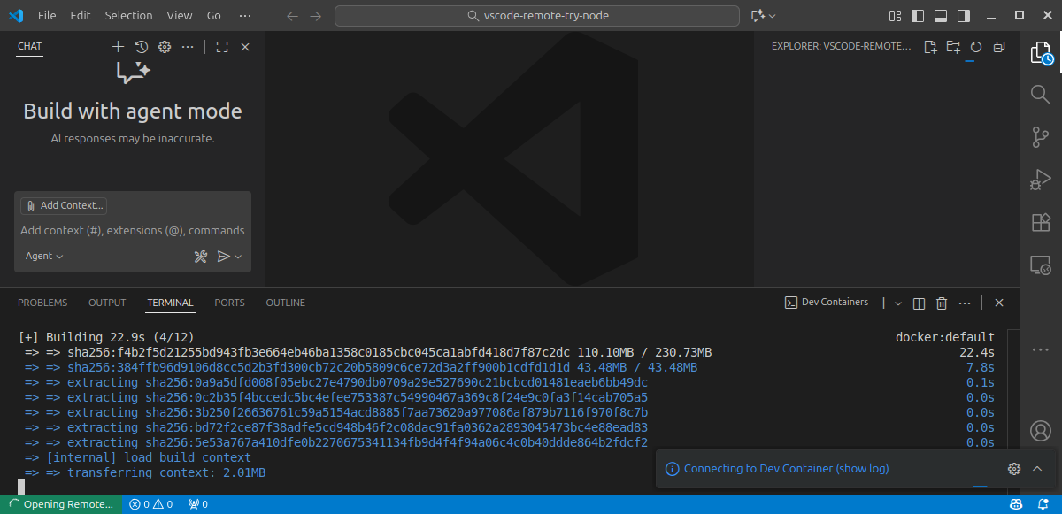Open the new terminal launch profile dropdown
The height and width of the screenshot is (514, 1062).
[x=898, y=303]
